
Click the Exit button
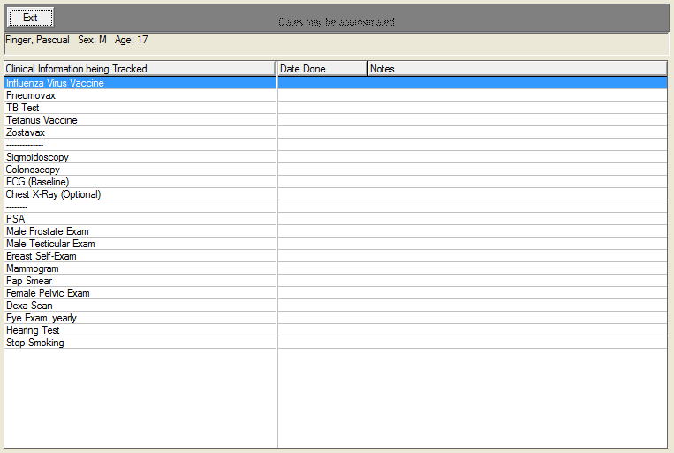coord(31,18)
